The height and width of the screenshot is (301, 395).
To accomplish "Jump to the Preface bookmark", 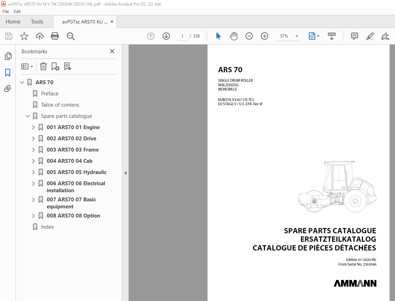I will coord(50,94).
